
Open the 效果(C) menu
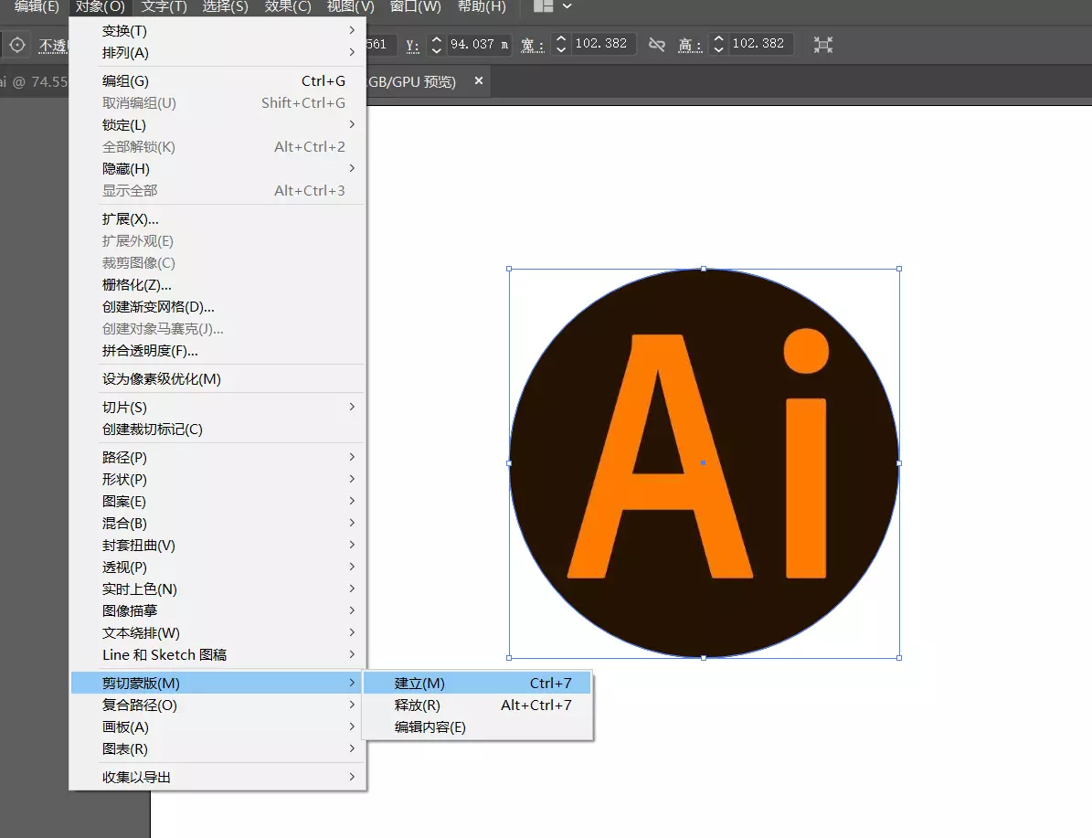(287, 7)
